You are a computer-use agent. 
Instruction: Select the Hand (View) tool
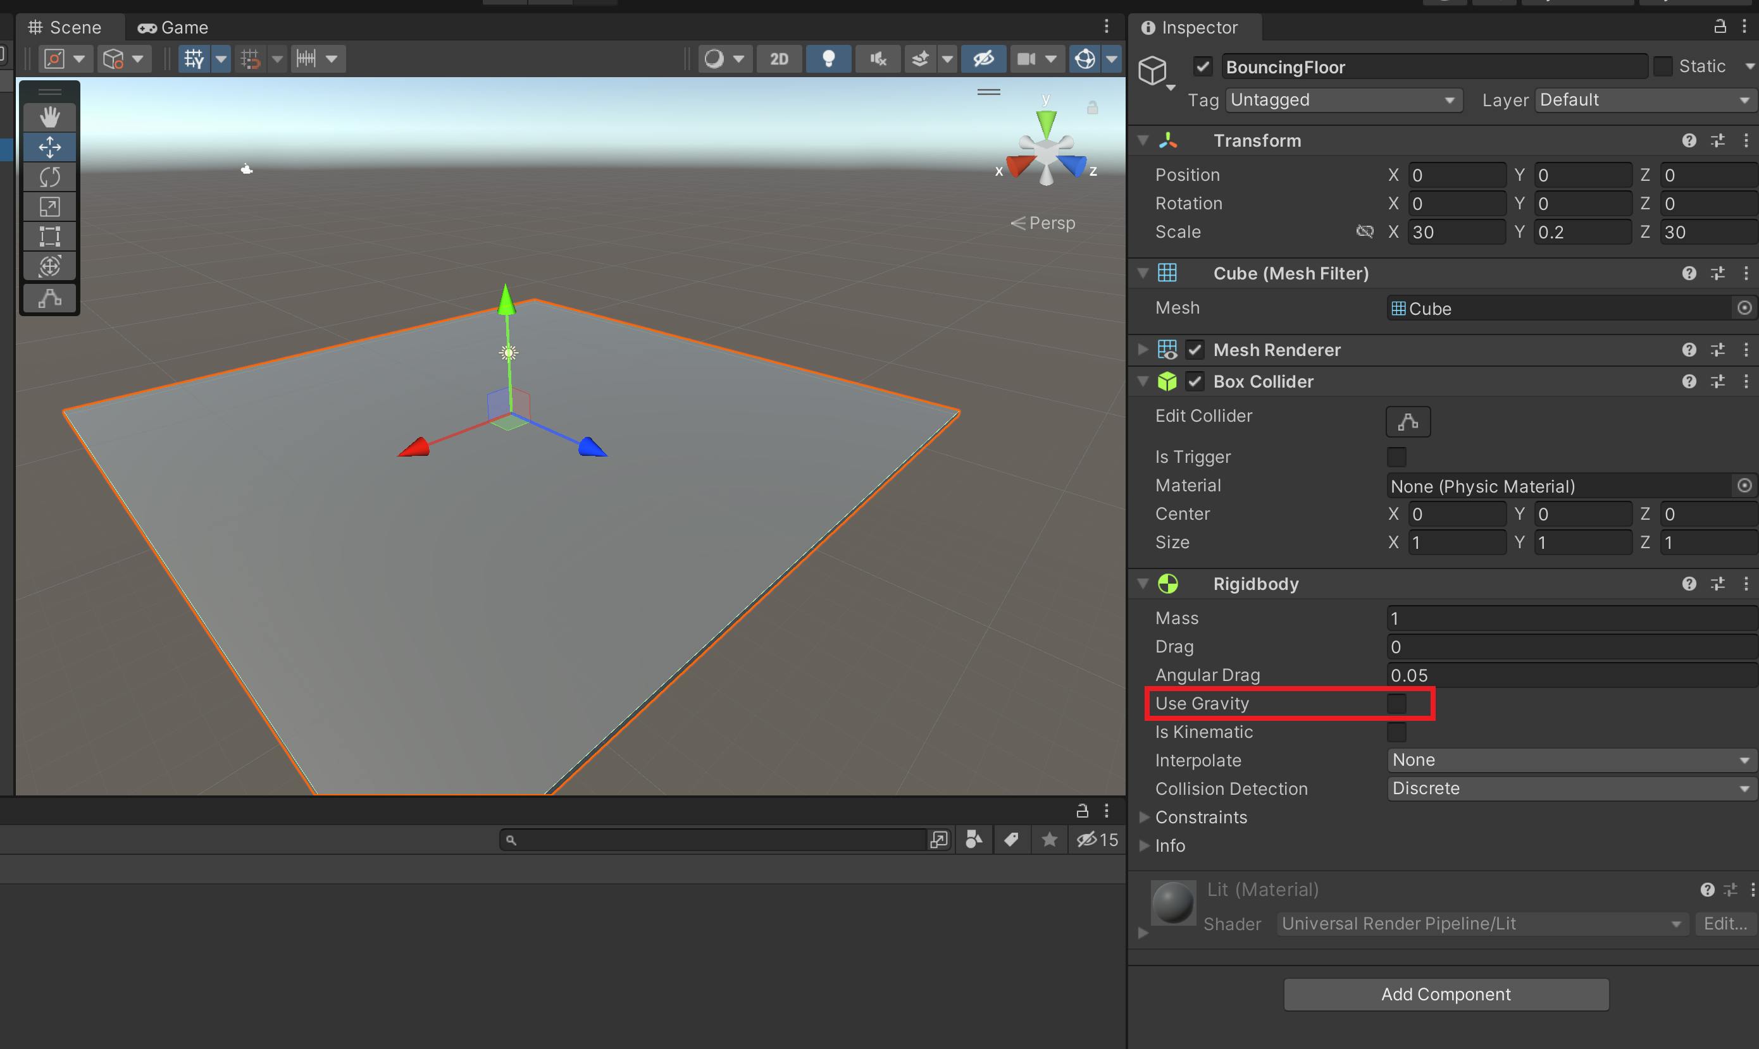point(49,116)
